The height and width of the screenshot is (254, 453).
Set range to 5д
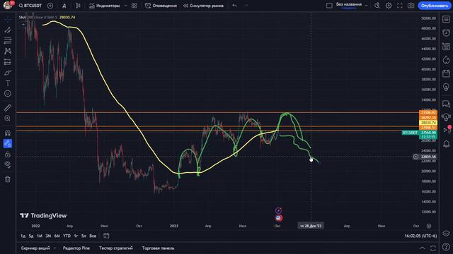coord(31,236)
